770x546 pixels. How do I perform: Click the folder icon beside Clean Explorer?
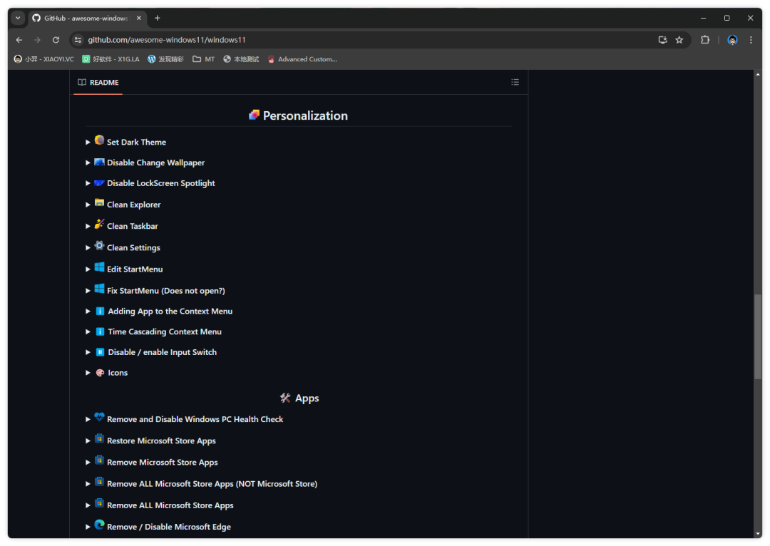[99, 202]
